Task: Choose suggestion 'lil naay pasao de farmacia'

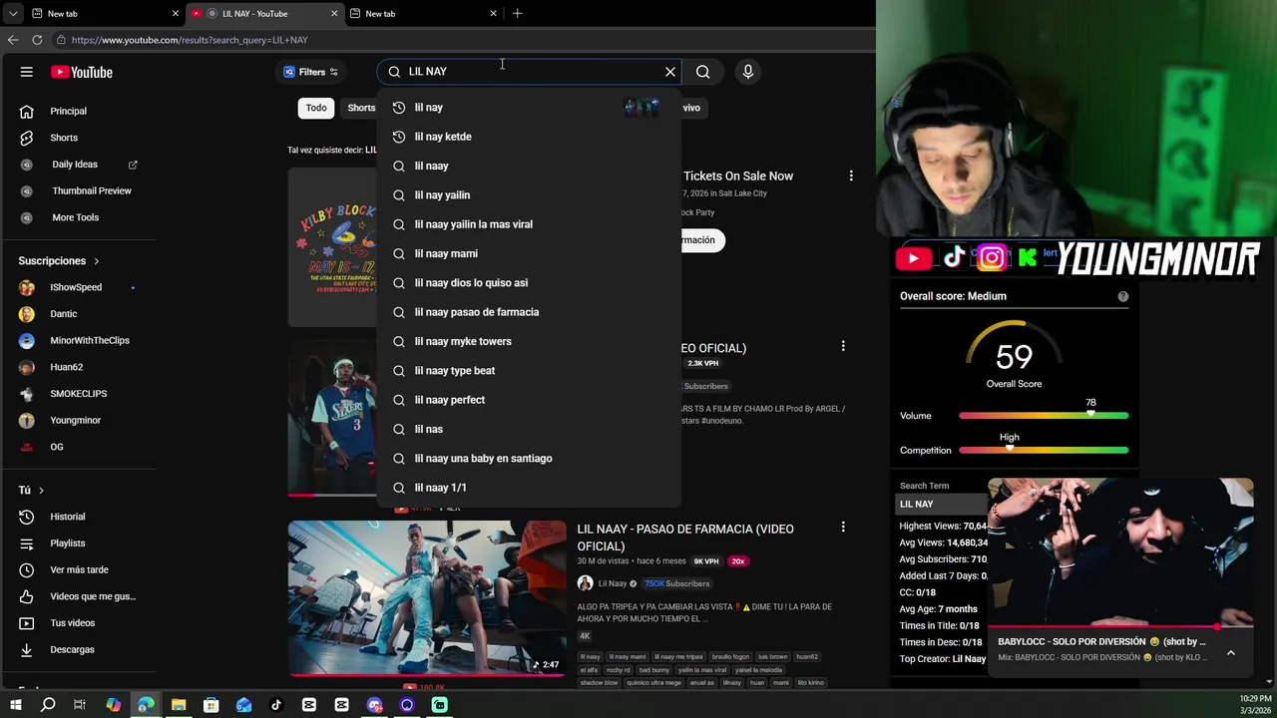Action: [529, 312]
